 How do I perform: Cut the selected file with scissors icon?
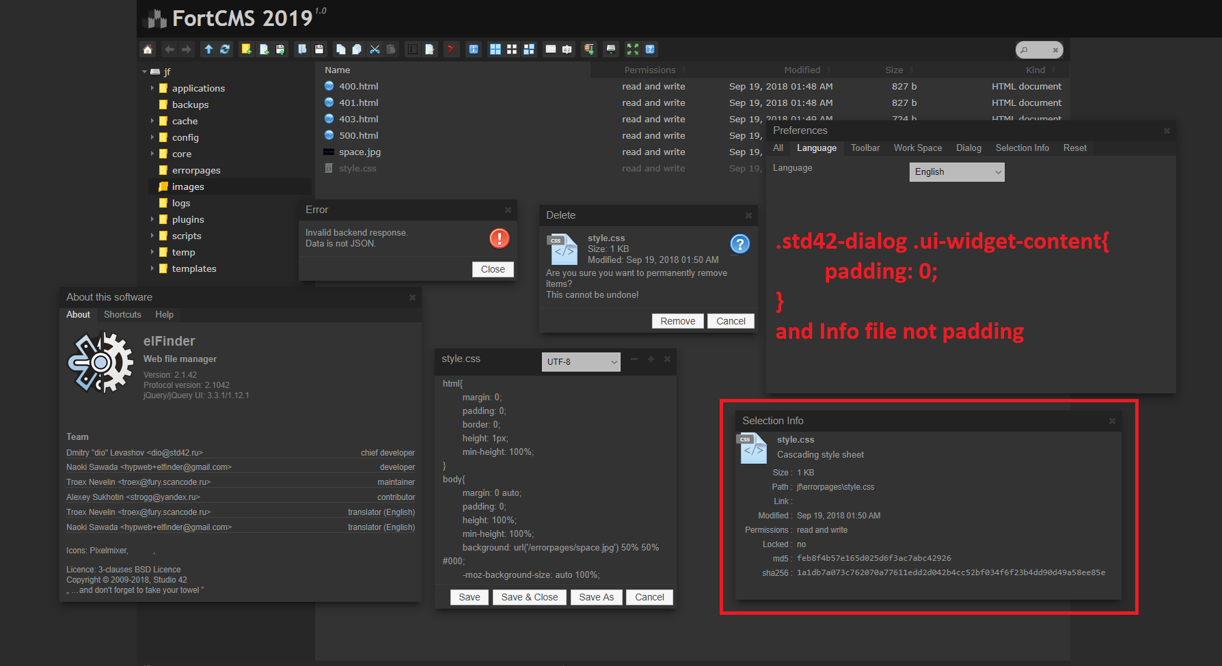tap(374, 49)
